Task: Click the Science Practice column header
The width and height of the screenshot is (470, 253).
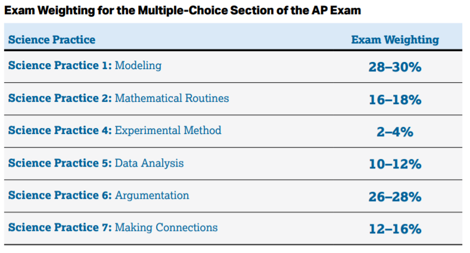Action: [x=52, y=39]
